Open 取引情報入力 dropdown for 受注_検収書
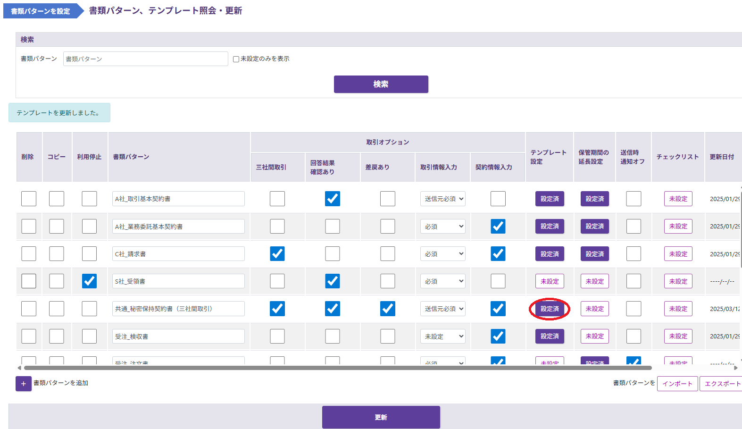 coord(443,336)
